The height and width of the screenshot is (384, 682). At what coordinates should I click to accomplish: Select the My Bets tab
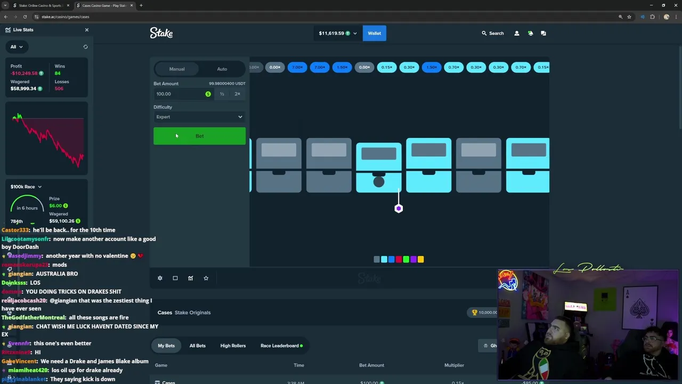(x=166, y=346)
